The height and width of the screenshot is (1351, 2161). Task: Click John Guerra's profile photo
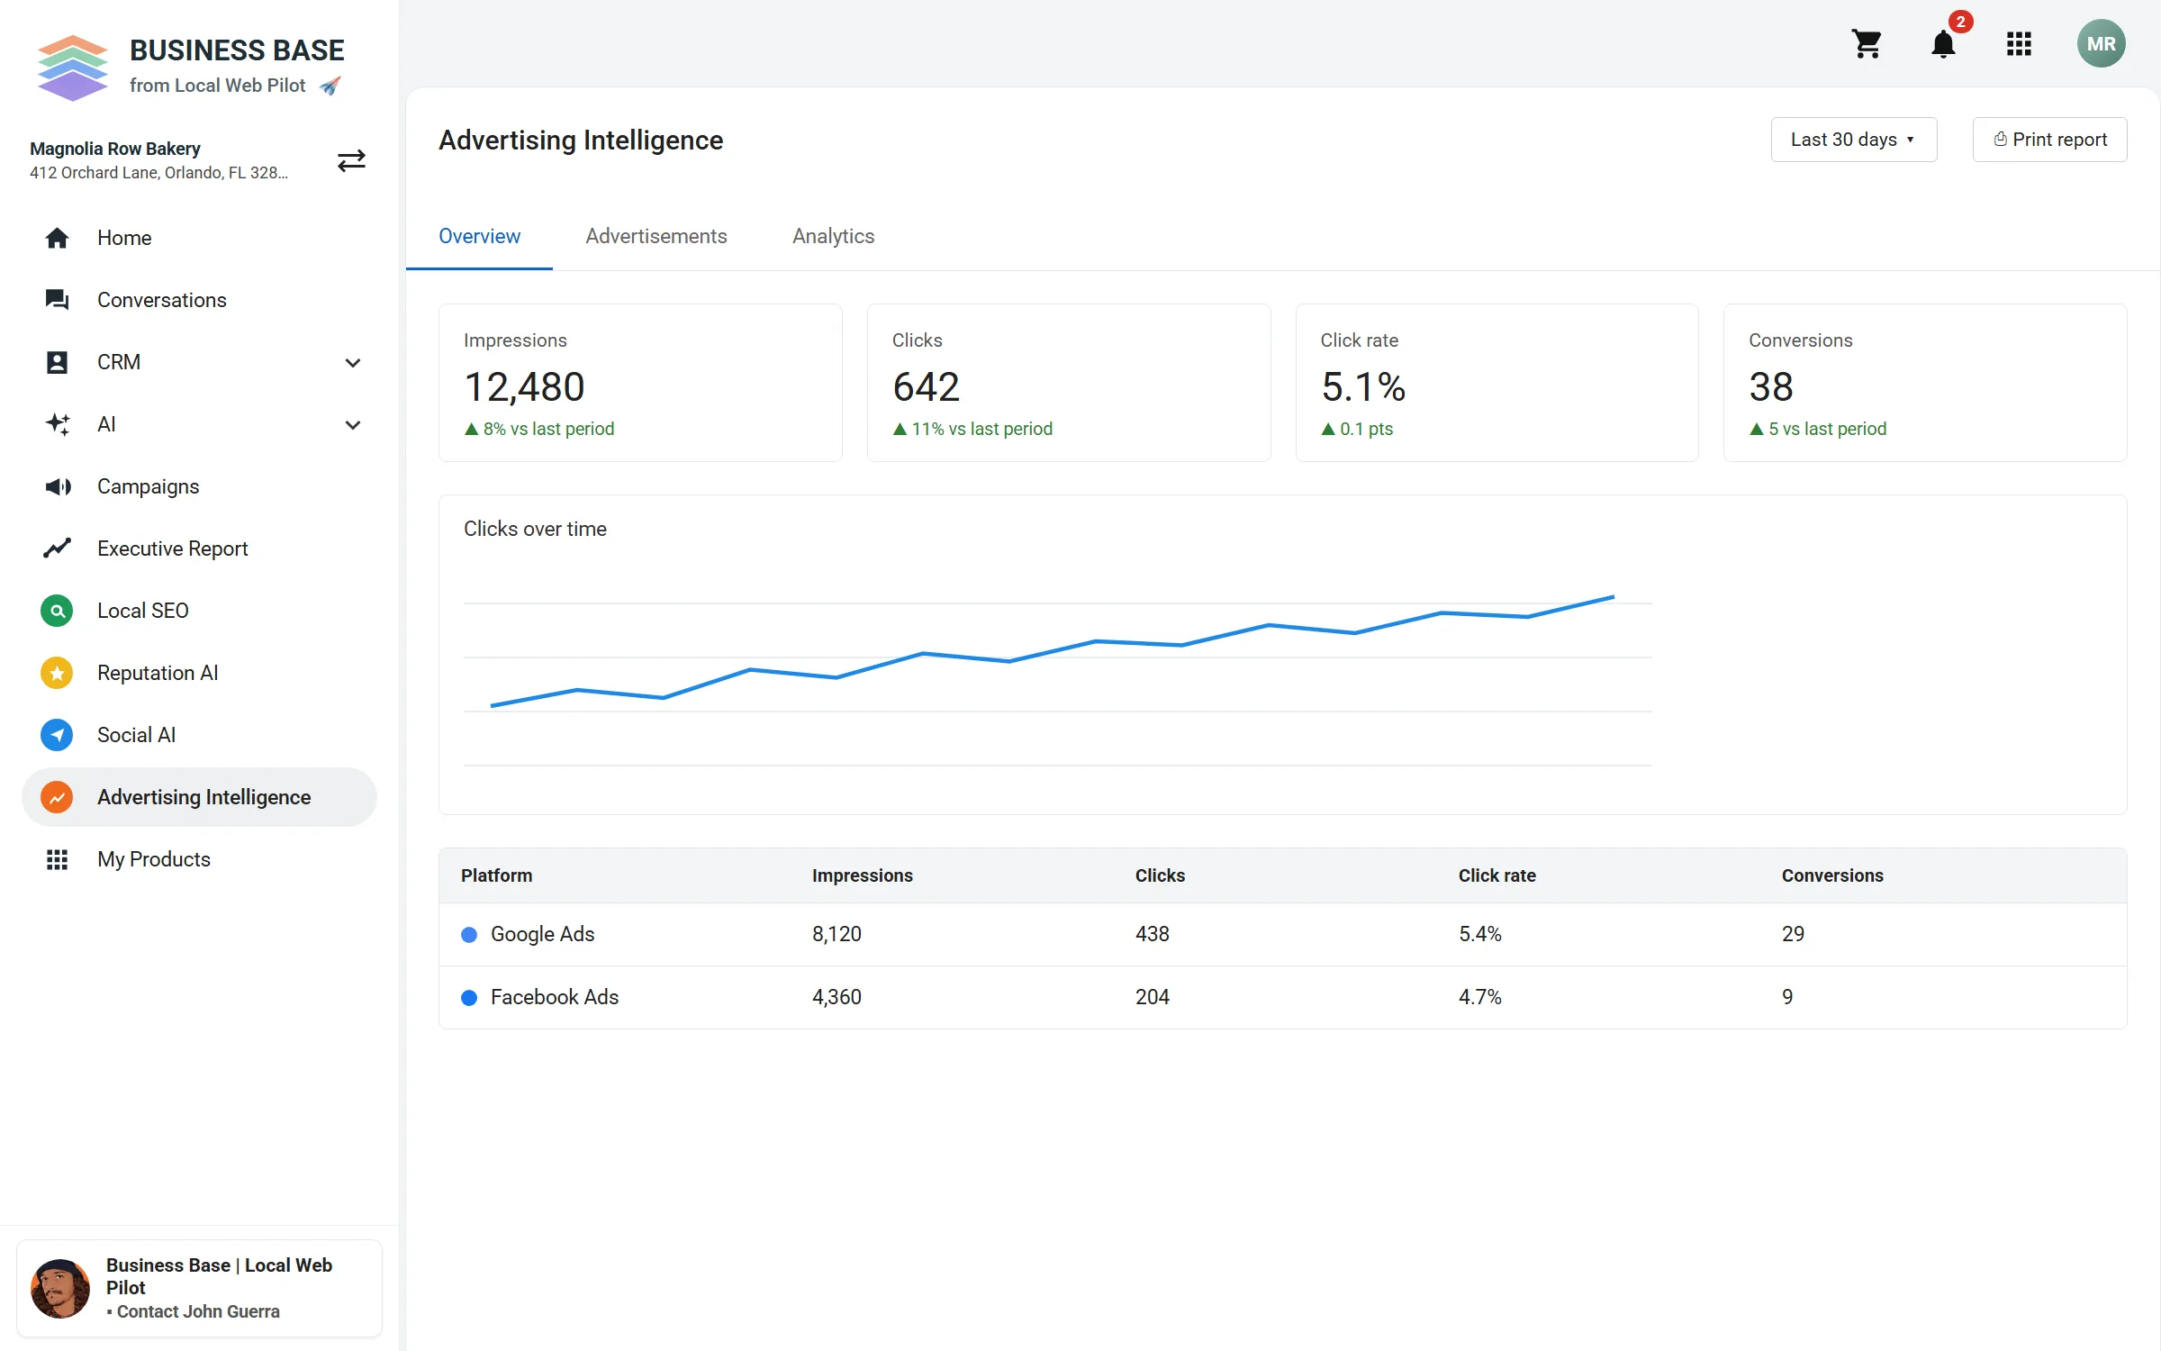60,1288
